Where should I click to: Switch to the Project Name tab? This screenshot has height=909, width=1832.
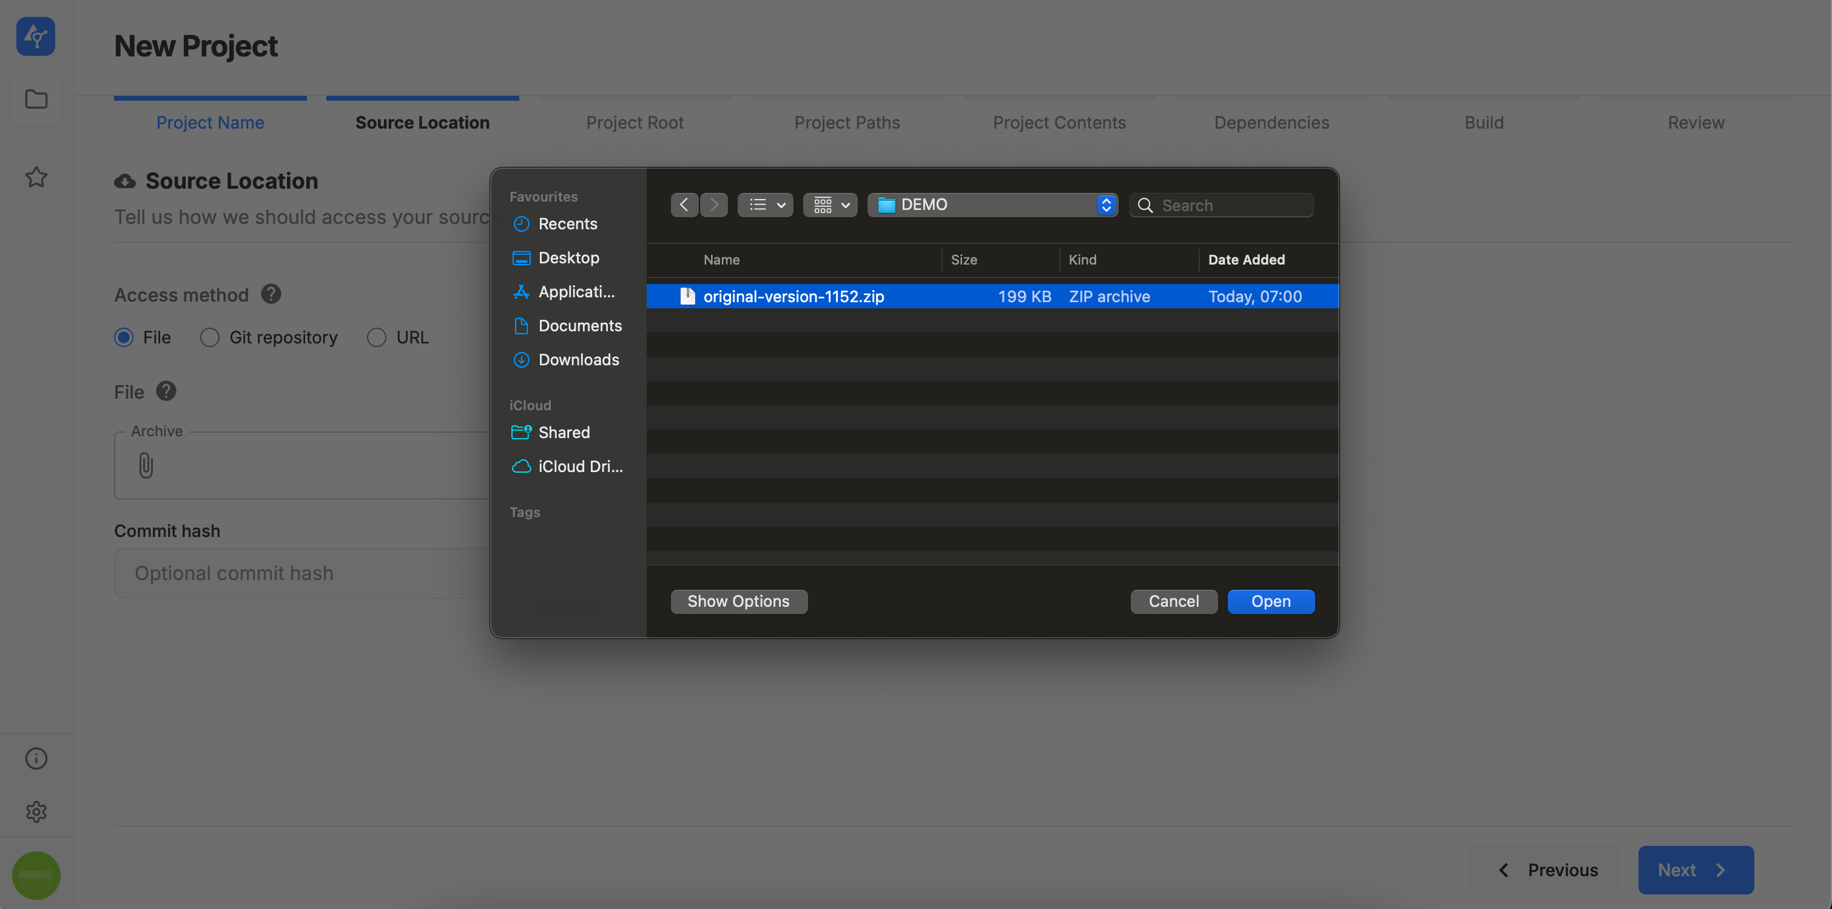coord(210,123)
